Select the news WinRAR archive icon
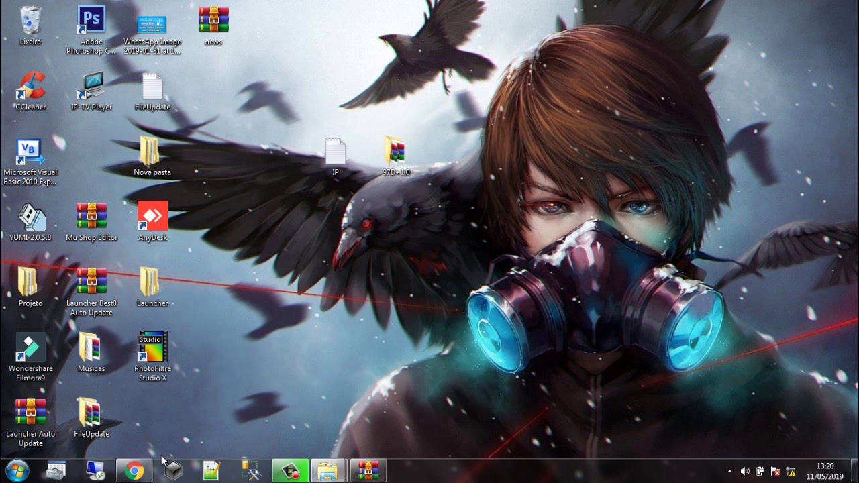 pos(213,20)
